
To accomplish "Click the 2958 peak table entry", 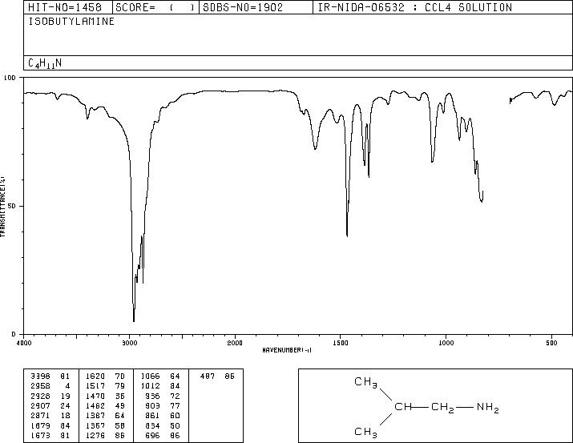I will coord(50,386).
